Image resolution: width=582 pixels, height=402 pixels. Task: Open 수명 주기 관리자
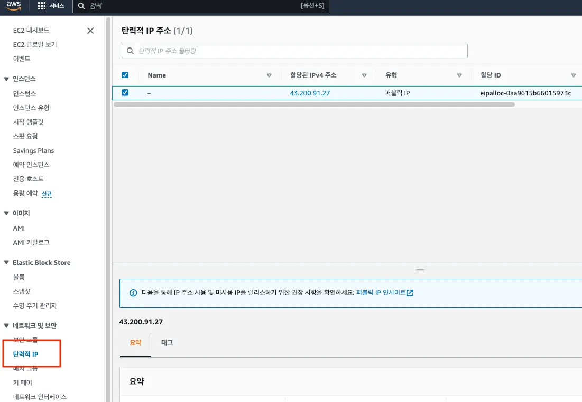[x=35, y=305]
